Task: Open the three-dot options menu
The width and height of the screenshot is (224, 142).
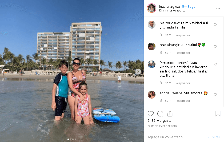Action: pyautogui.click(x=218, y=8)
